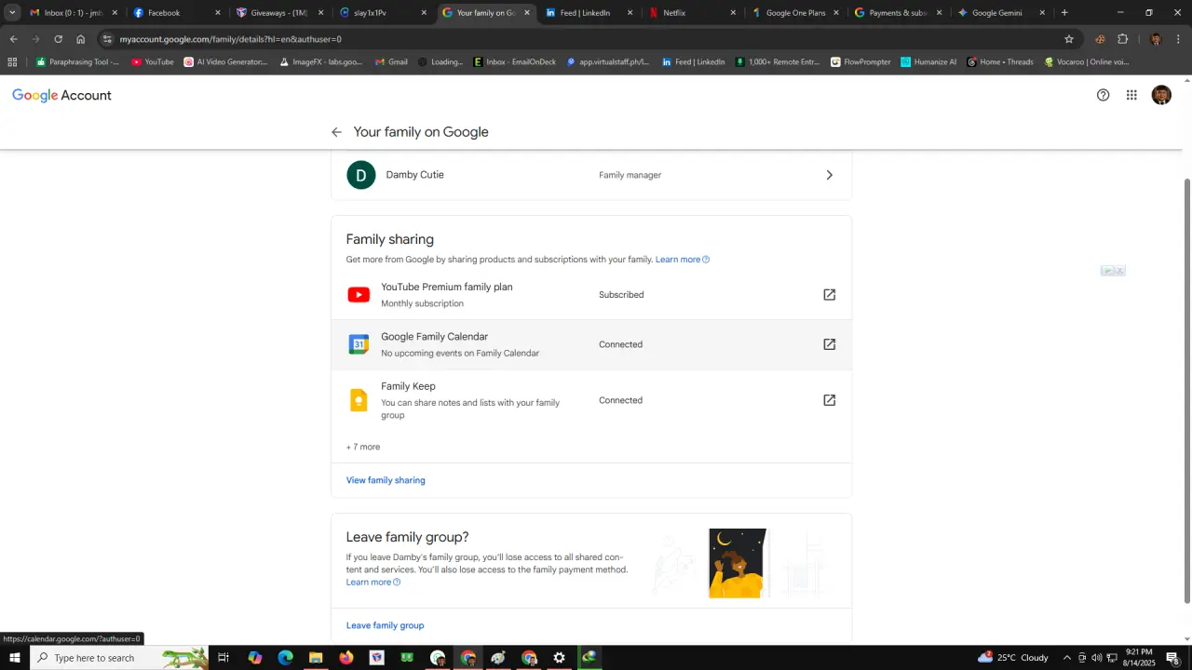Bookmark this page with the star icon
This screenshot has width=1192, height=670.
(x=1069, y=39)
